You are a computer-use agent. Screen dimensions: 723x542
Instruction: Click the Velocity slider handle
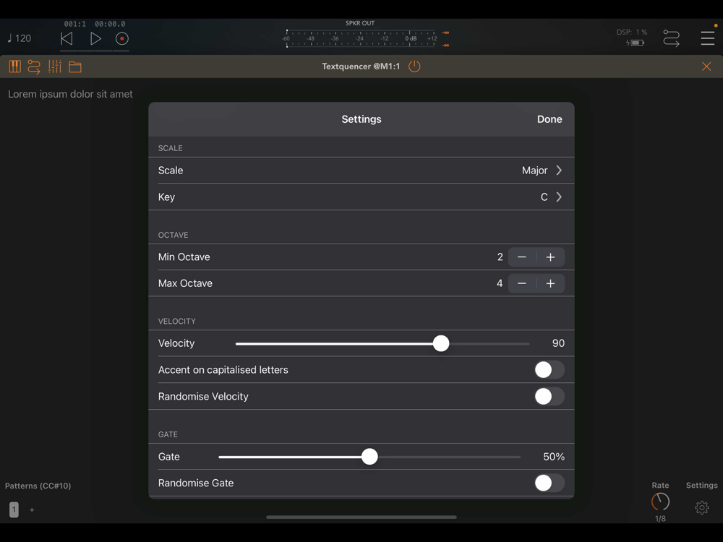point(441,343)
